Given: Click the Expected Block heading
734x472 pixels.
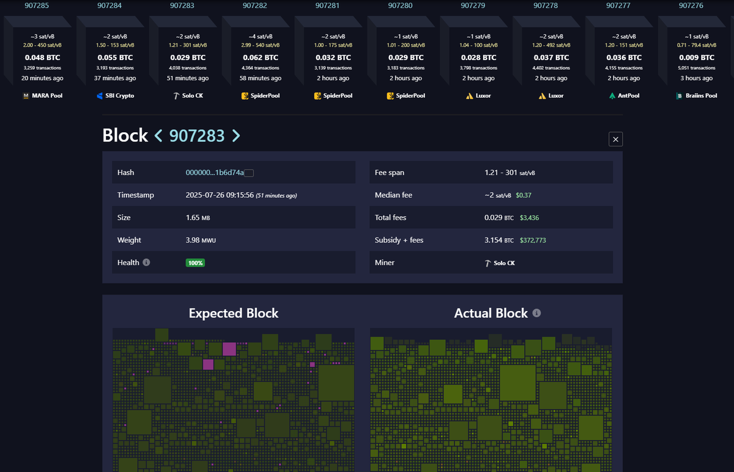Looking at the screenshot, I should click(x=234, y=313).
